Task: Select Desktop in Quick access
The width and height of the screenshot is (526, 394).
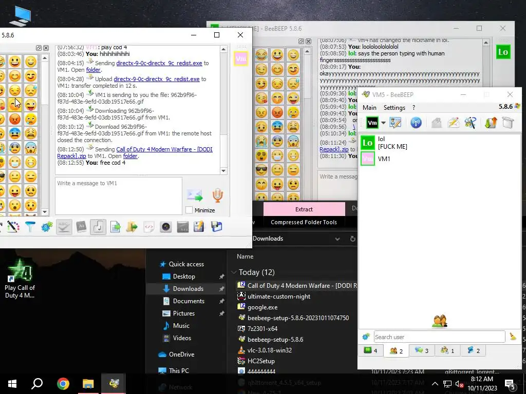Action: click(184, 277)
